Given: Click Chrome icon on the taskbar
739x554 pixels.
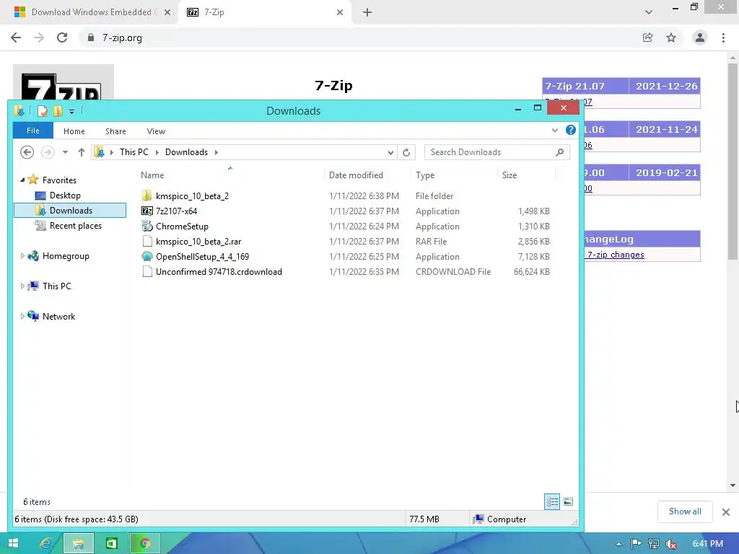Looking at the screenshot, I should [144, 543].
